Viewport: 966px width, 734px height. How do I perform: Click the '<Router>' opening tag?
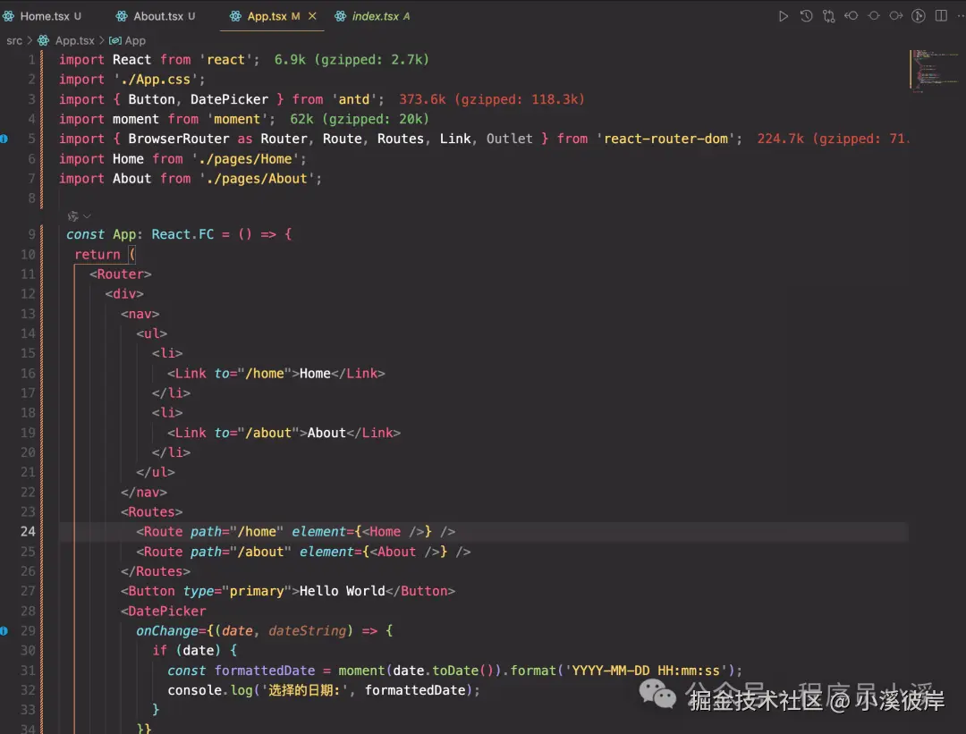(120, 274)
